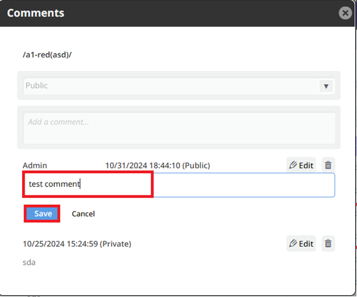Viewport: 357px width, 297px height.
Task: Focus the 'Add a comment...' text area
Action: click(x=179, y=128)
